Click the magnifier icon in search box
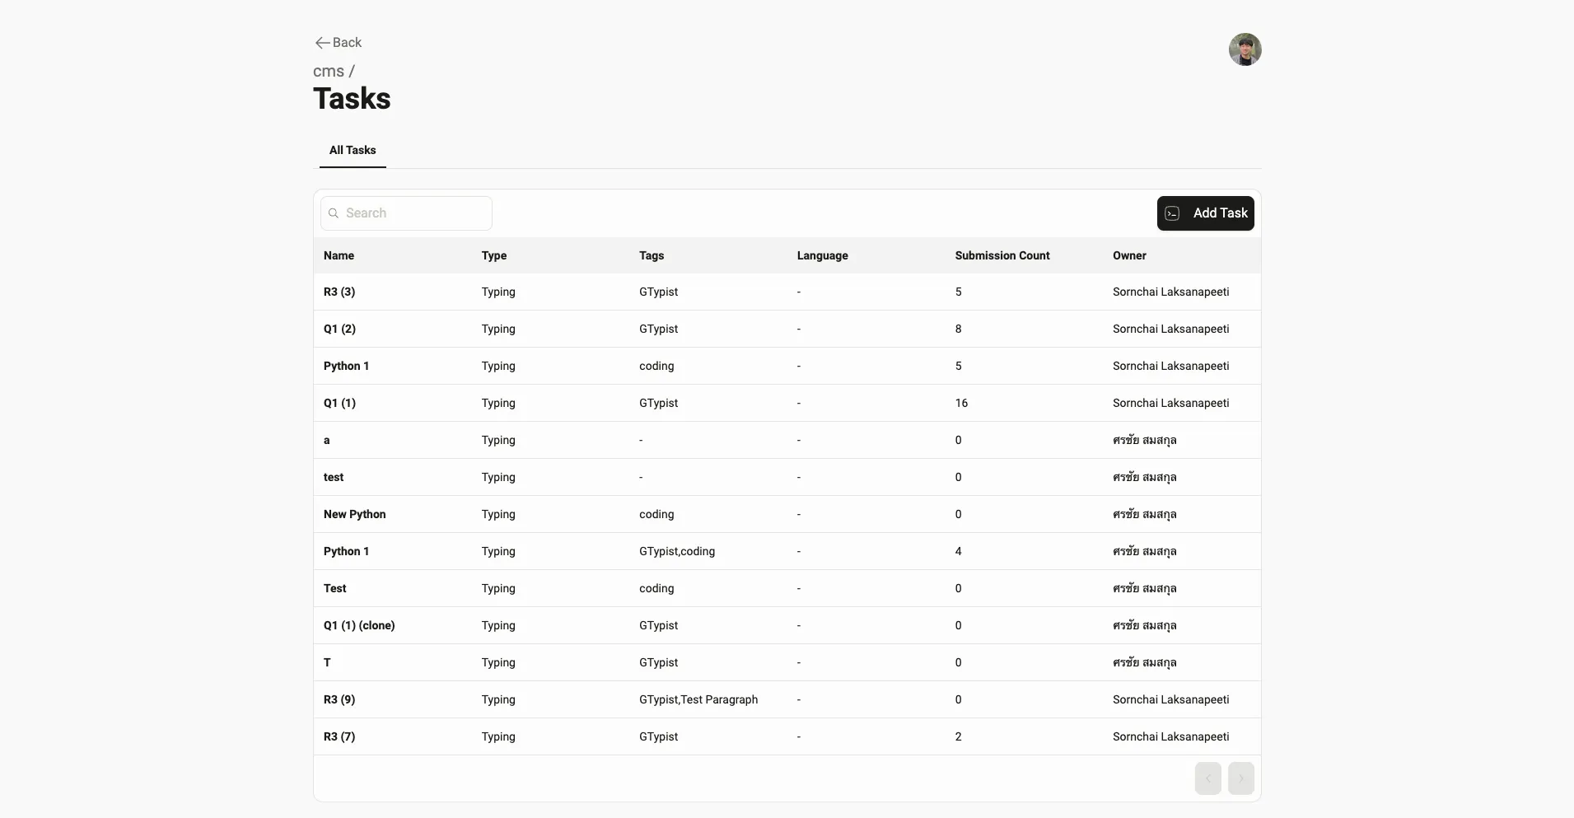1574x818 pixels. [334, 213]
